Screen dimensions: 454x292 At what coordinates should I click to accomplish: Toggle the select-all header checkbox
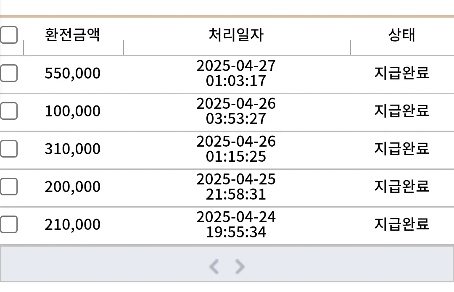pos(9,35)
